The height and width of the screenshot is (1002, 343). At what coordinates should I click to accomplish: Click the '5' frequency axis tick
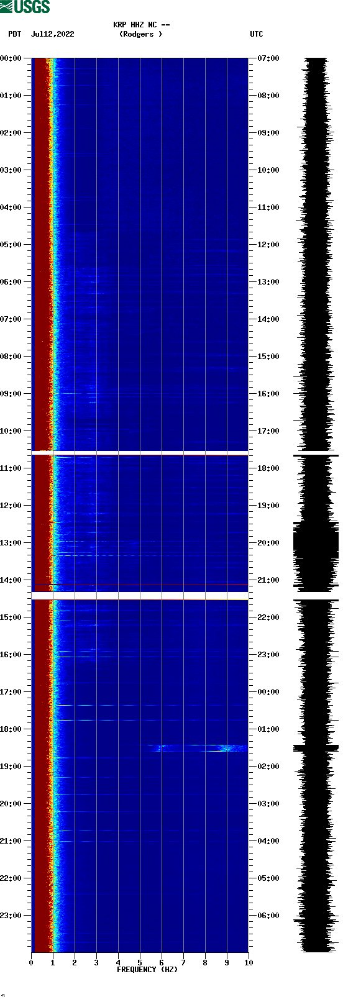click(140, 963)
